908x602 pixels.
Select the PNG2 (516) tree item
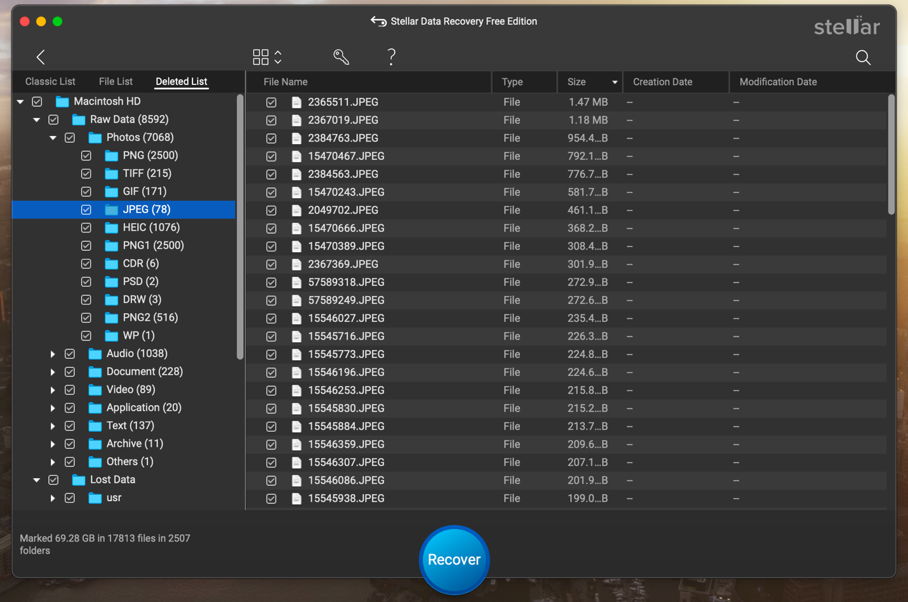pos(150,318)
